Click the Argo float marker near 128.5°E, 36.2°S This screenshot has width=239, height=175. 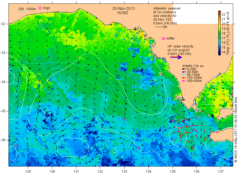coord(16,146)
